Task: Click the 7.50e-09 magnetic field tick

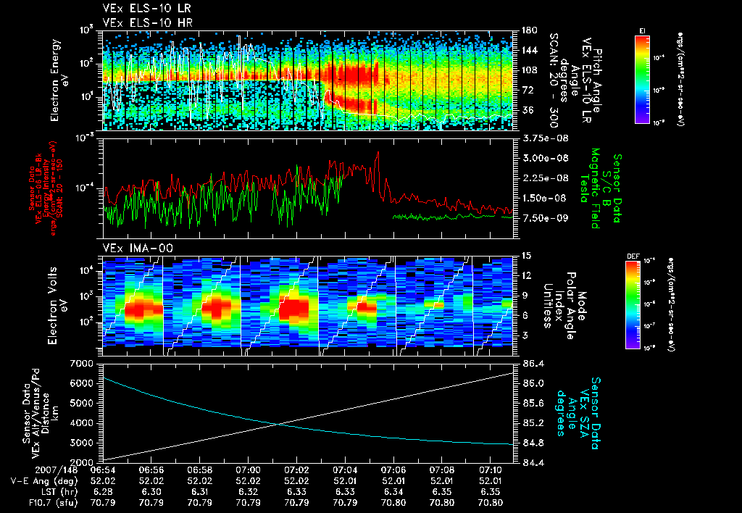Action: [x=544, y=217]
